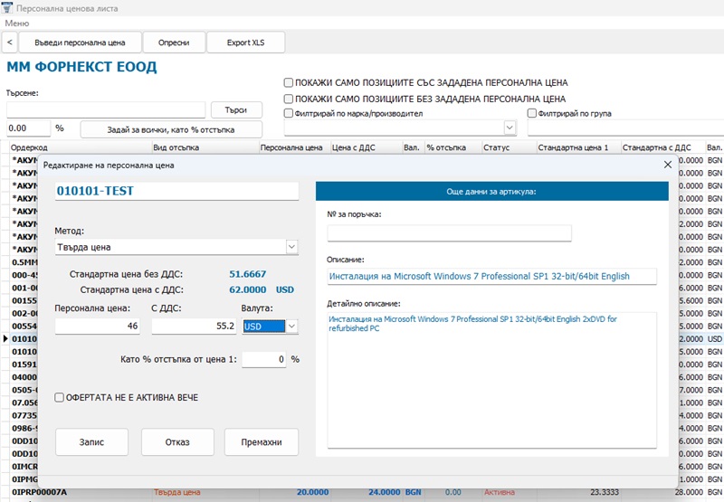This screenshot has height=502, width=724.
Task: Save with the Запис button
Action: (x=91, y=442)
